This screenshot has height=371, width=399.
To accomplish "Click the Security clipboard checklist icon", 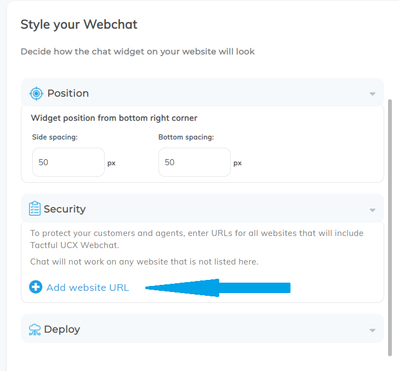I will [35, 208].
